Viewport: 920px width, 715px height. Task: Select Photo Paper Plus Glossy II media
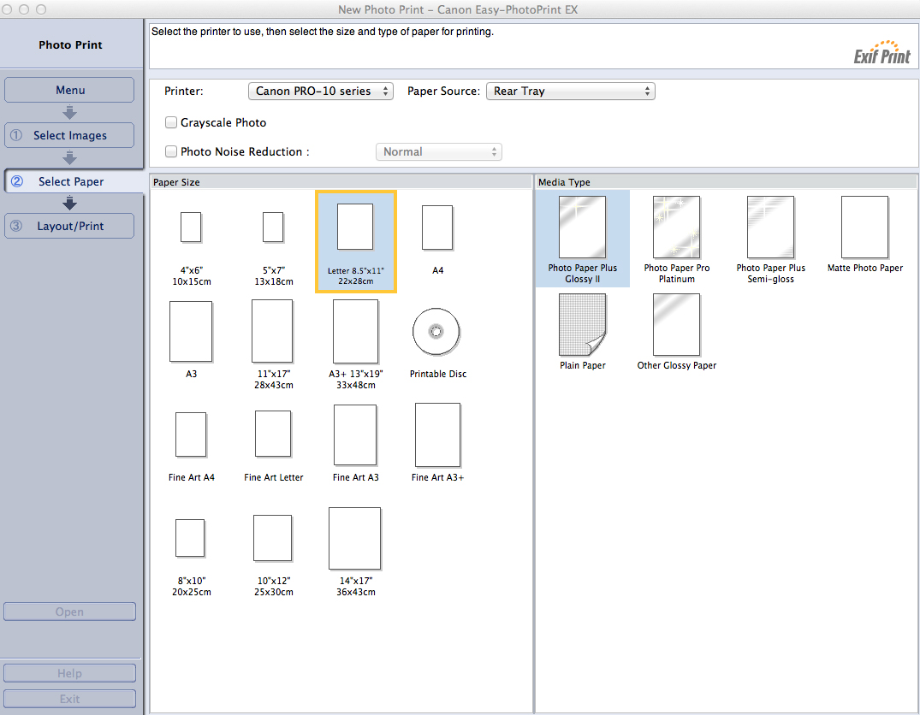583,238
